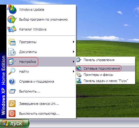Viewport: 139px width, 128px height.
Task: Open Панель управления entry
Action: [105, 60]
